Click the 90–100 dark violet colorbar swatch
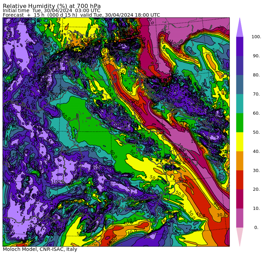 pos(240,47)
